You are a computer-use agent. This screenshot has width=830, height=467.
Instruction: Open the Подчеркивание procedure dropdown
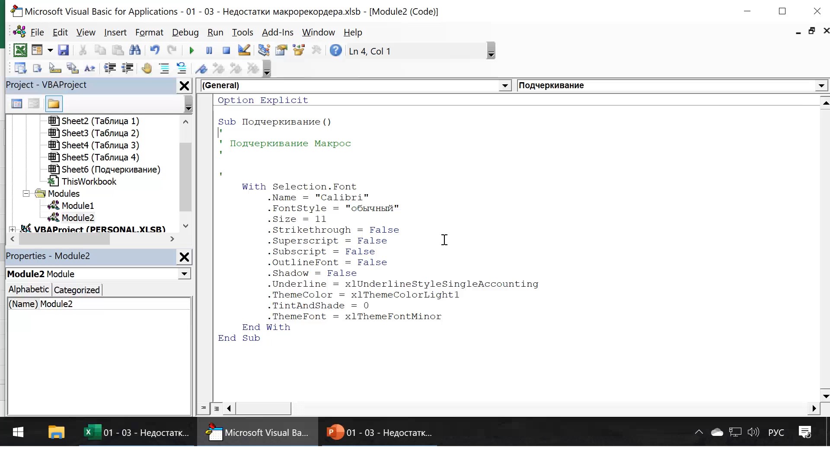[821, 86]
